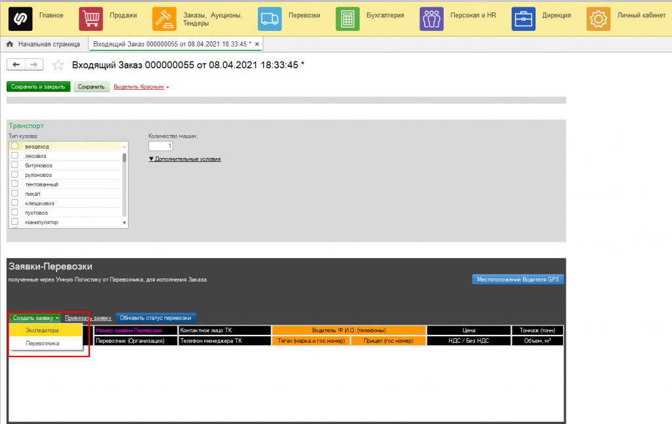Screen dimensions: 672x424
Task: Click Контактное лицо ТК column header
Action: [x=224, y=330]
